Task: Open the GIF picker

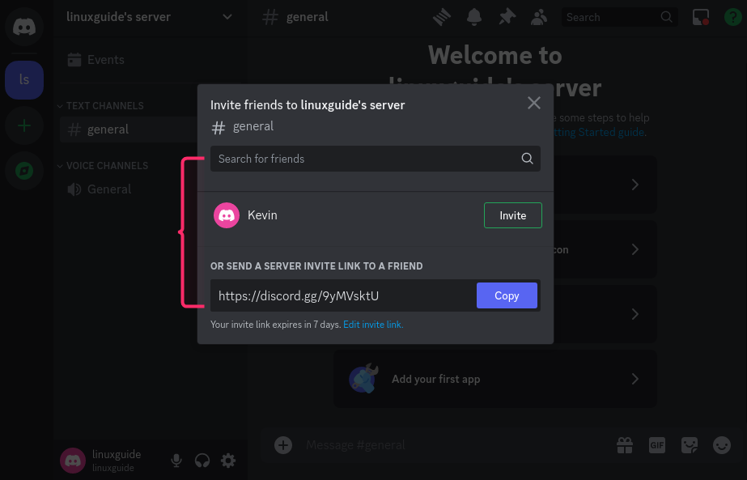Action: point(656,444)
